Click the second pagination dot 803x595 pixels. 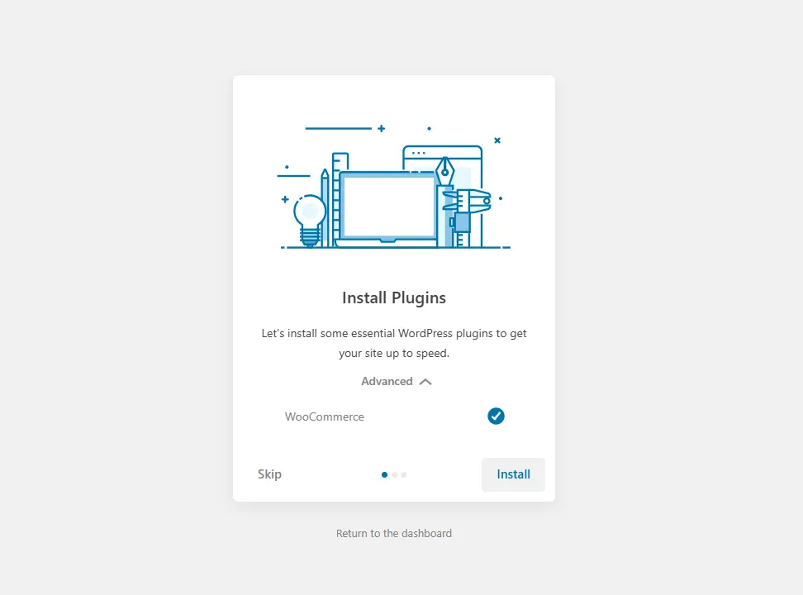coord(393,474)
